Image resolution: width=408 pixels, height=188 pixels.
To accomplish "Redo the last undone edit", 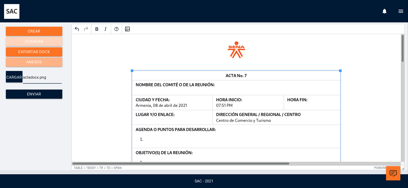I will tap(86, 29).
